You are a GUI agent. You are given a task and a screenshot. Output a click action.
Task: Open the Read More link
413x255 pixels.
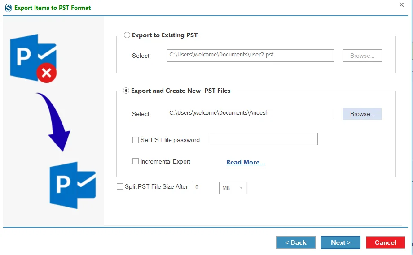(x=246, y=163)
